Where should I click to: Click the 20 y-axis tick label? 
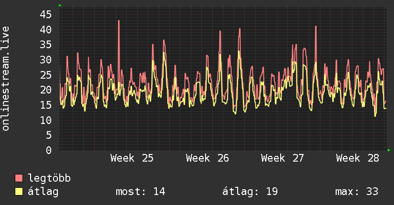point(45,90)
